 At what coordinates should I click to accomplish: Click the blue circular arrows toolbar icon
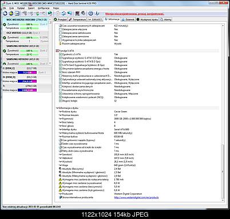64,13
